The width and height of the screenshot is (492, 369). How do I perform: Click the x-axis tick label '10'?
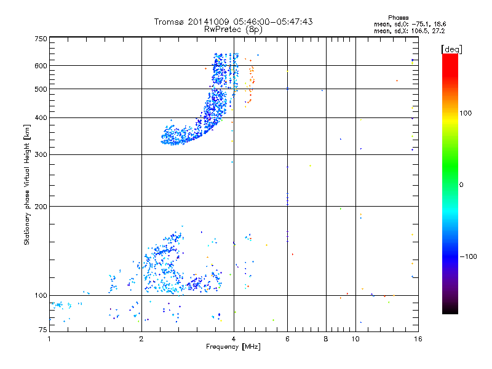click(355, 339)
